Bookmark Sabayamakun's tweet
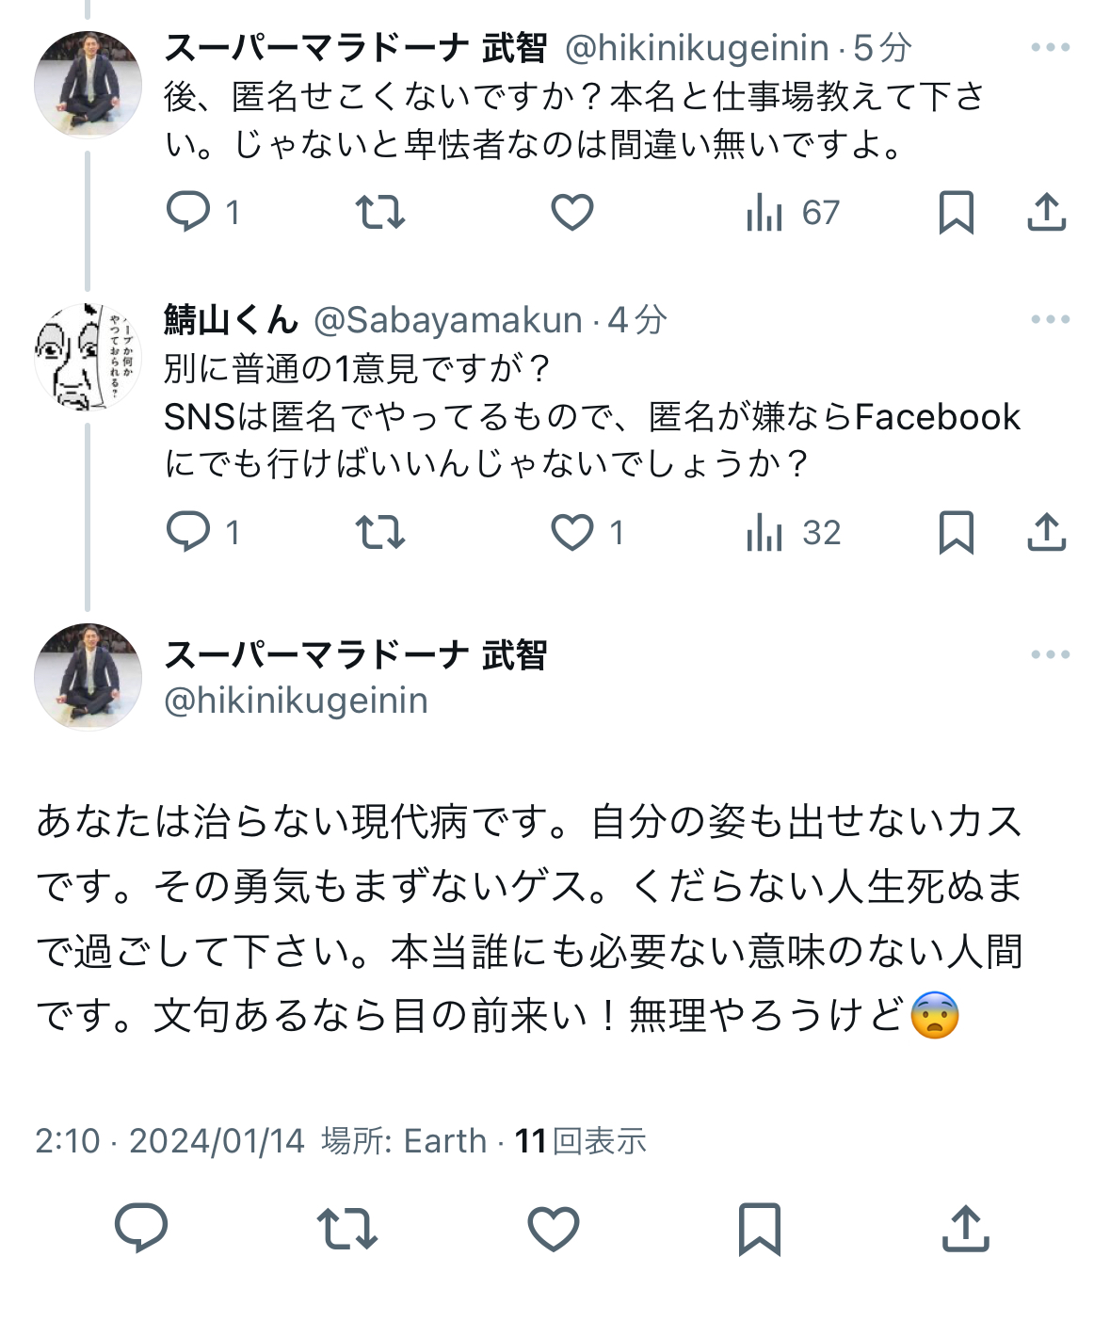This screenshot has height=1321, width=1110. click(956, 532)
